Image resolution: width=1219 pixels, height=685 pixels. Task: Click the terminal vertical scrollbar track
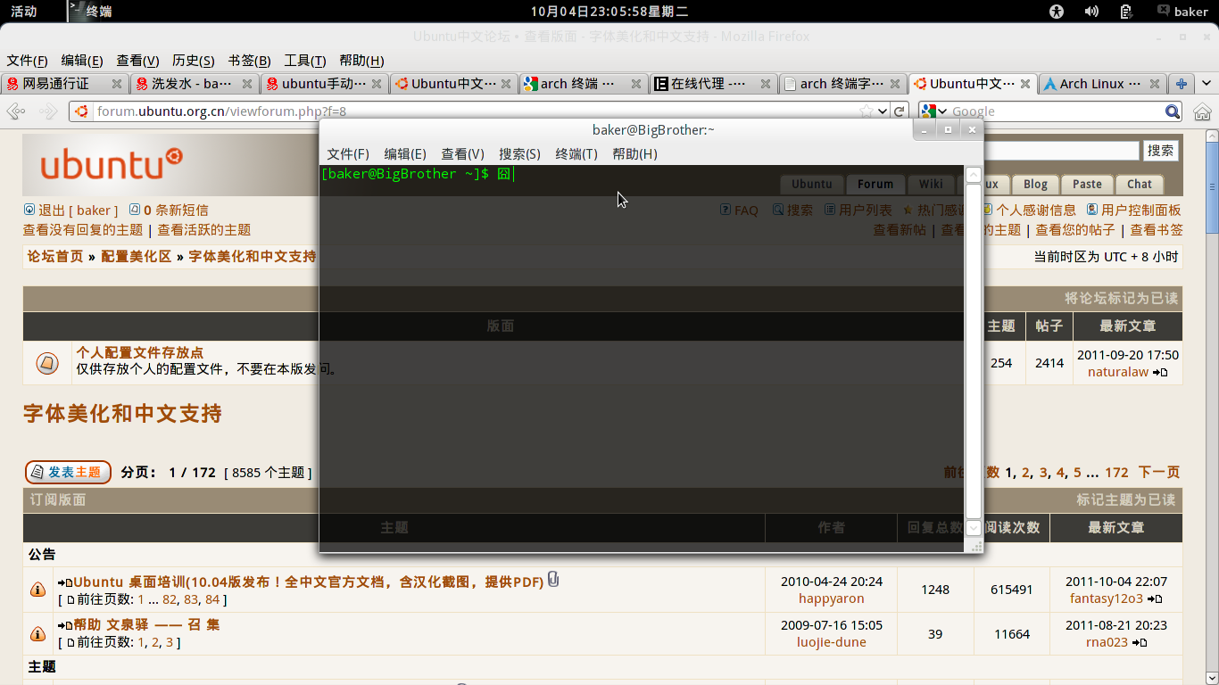pyautogui.click(x=974, y=351)
